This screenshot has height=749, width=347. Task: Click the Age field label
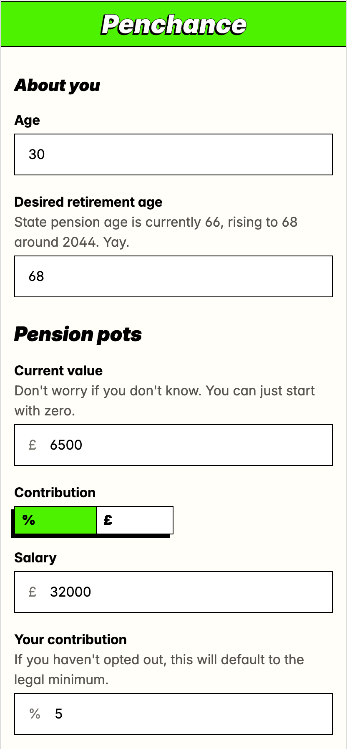(x=27, y=120)
